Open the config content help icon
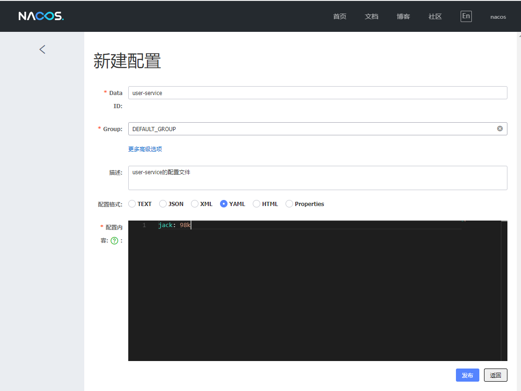 pos(114,241)
